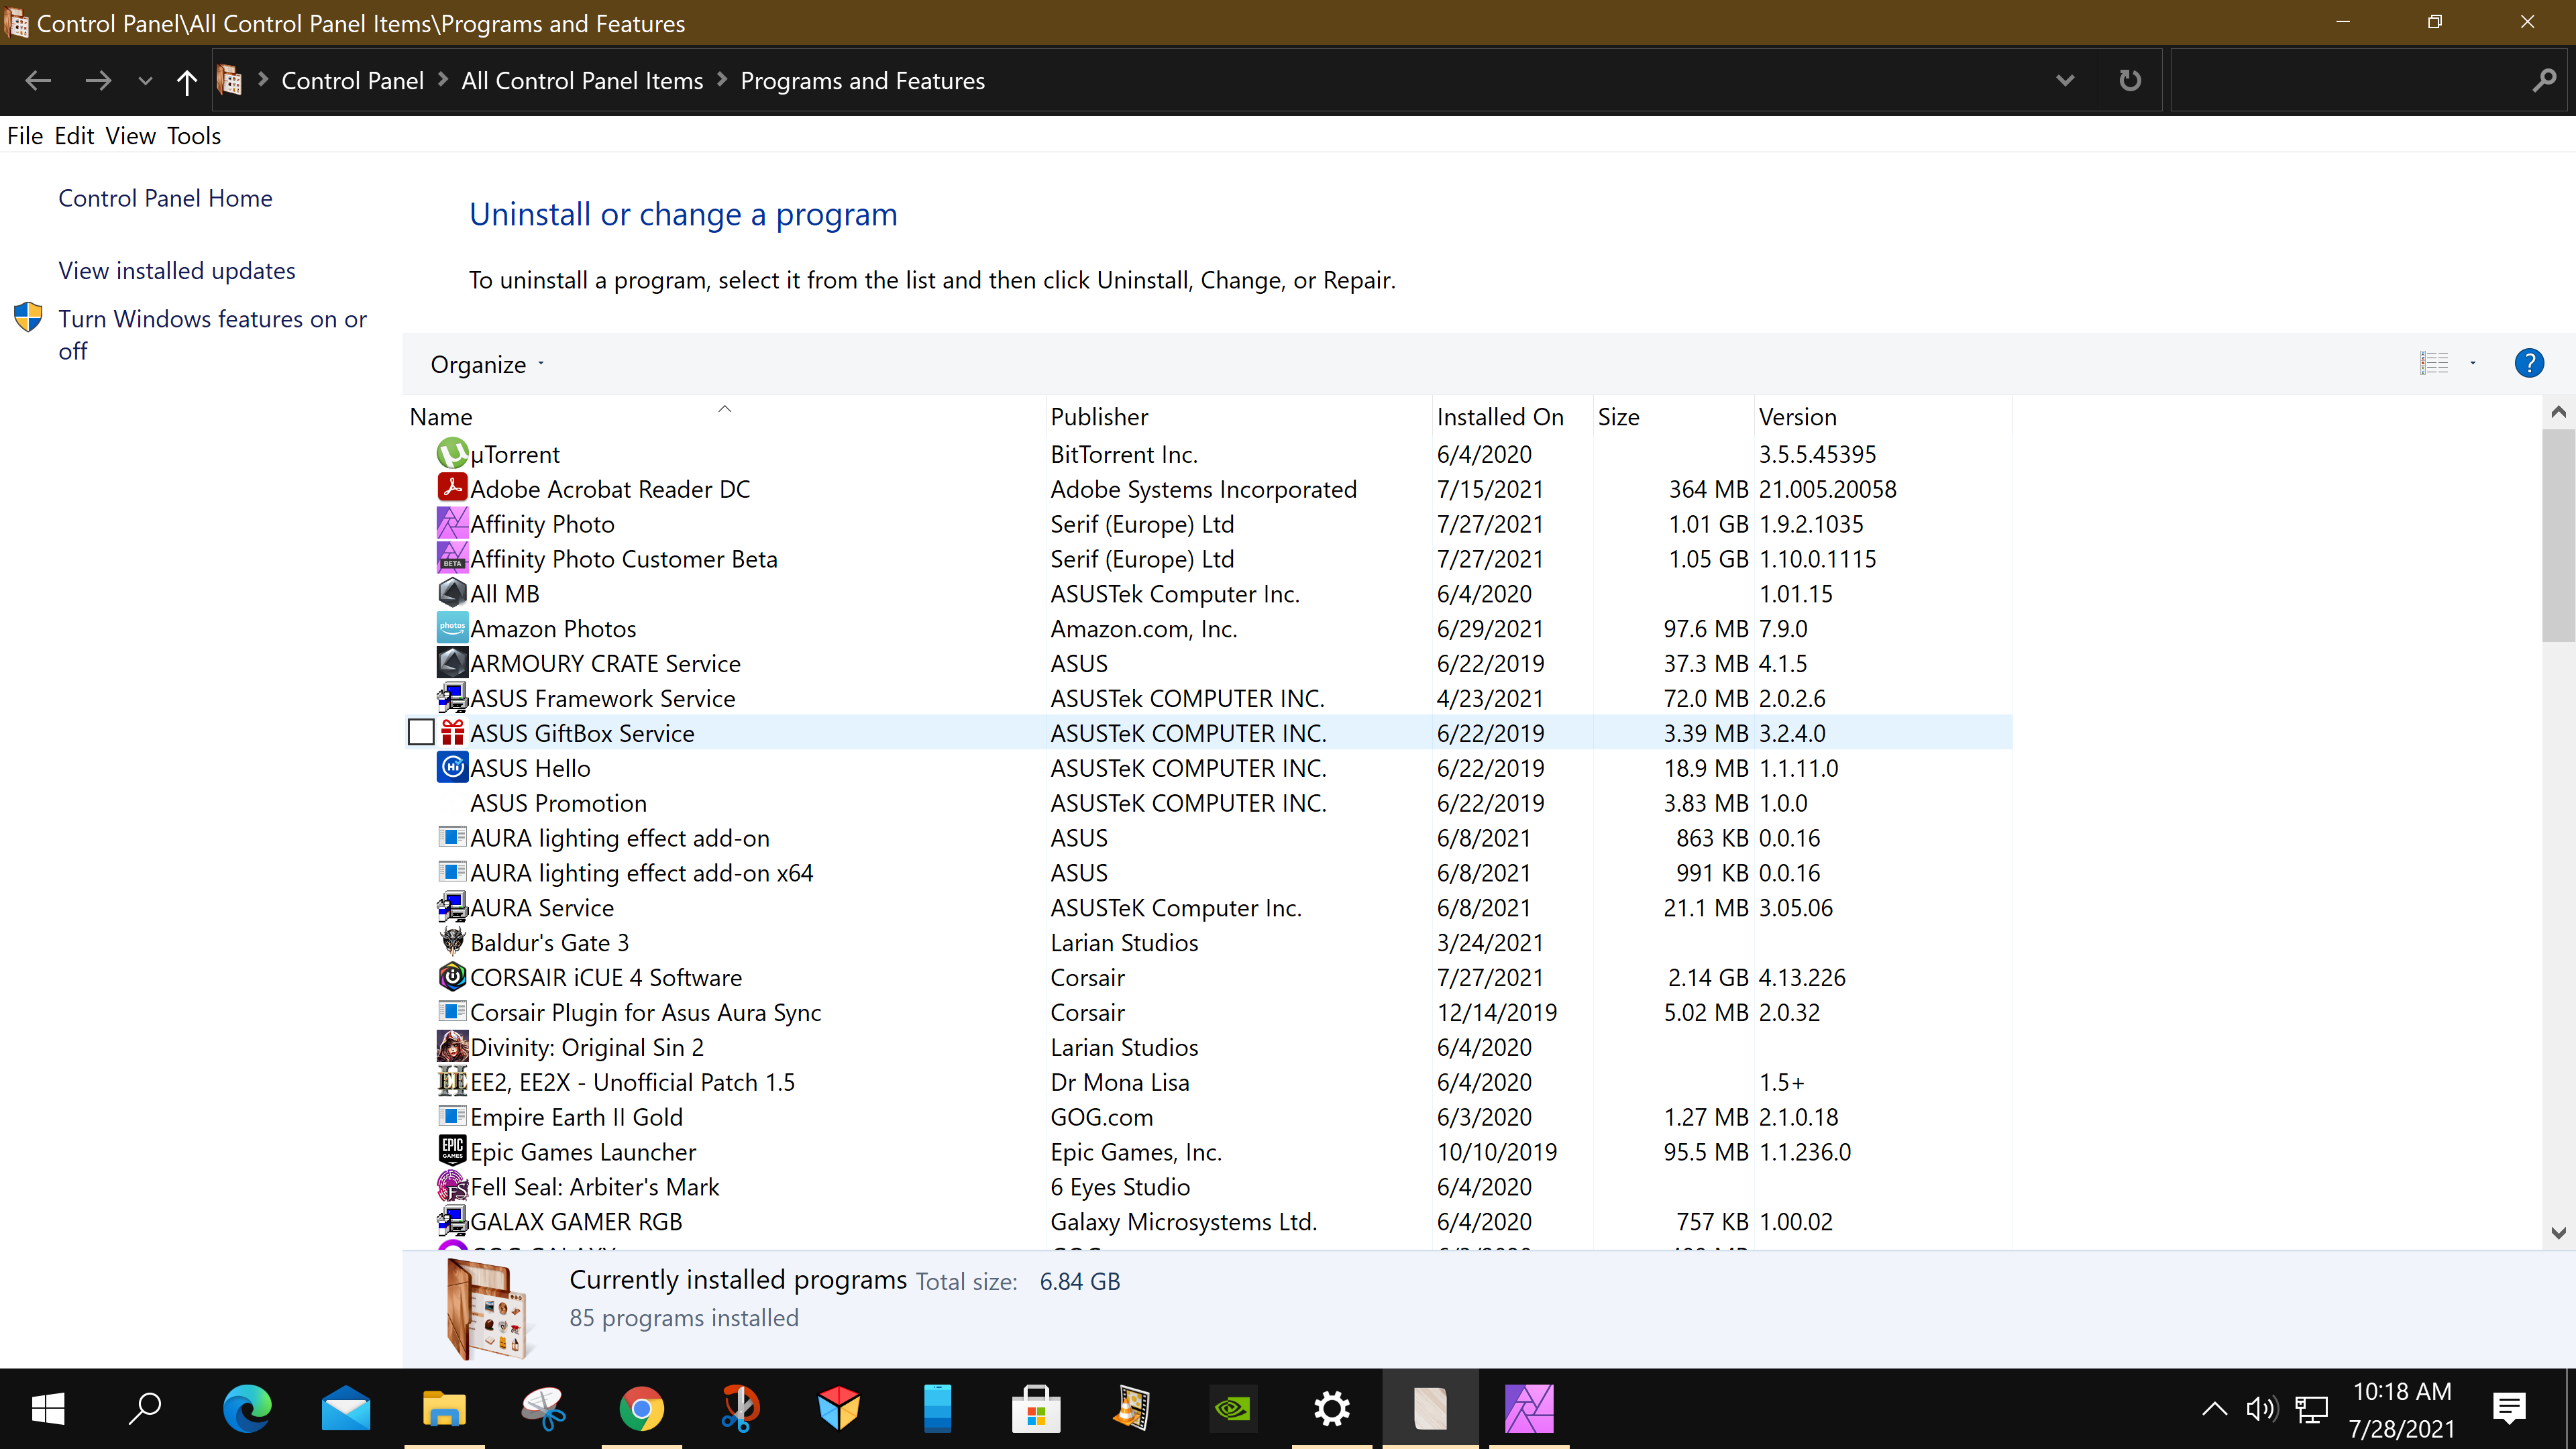Select the Empire Earth II Gold row
The height and width of the screenshot is (1449, 2576).
click(x=1208, y=1116)
